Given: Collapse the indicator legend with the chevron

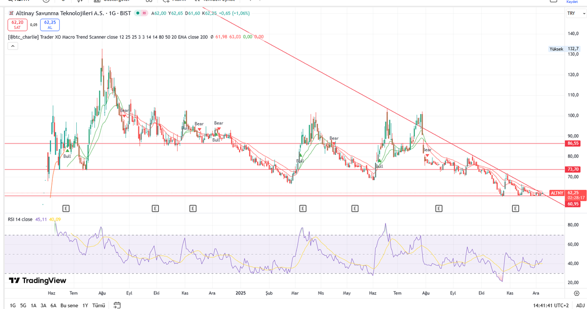Looking at the screenshot, I should [13, 46].
